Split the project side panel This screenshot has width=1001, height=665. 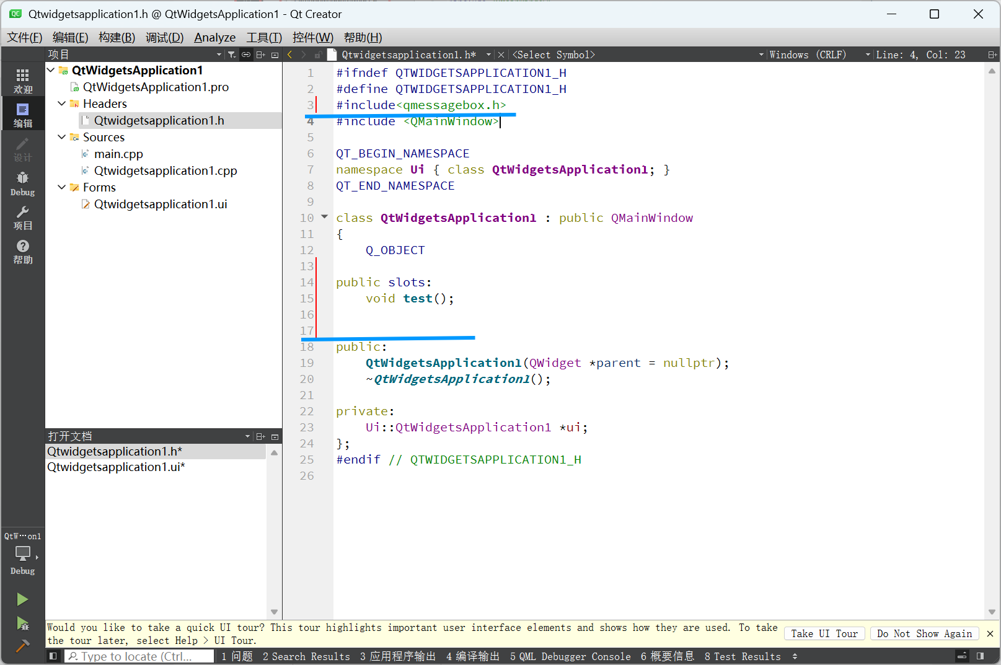[x=261, y=55]
